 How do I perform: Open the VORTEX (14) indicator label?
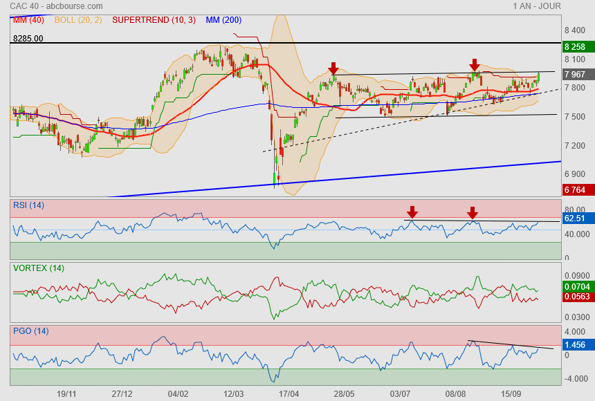coord(38,268)
